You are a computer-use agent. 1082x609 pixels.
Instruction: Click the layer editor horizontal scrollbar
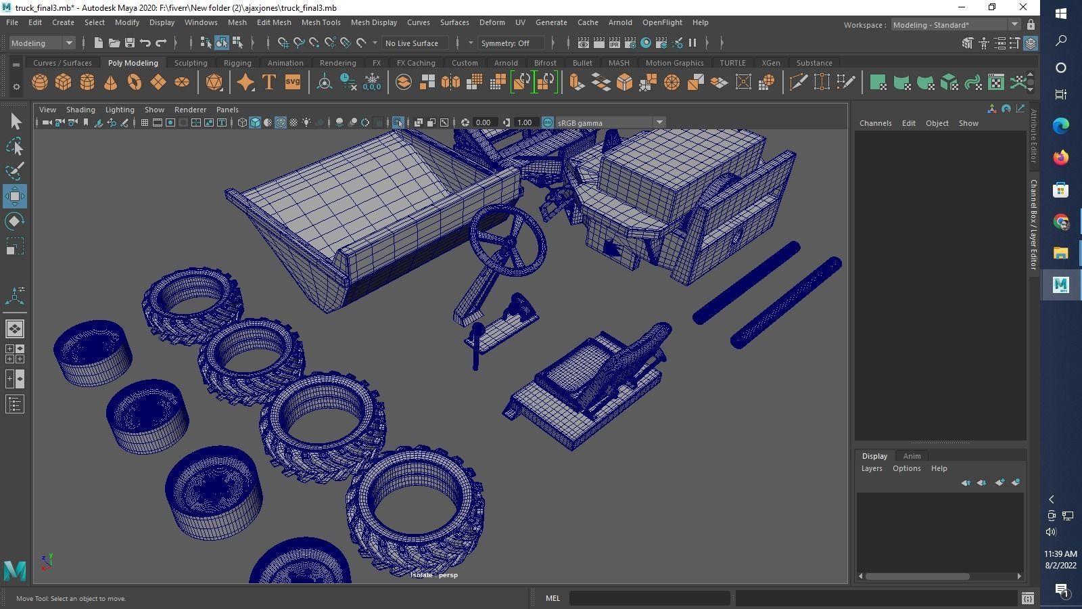[x=917, y=577]
